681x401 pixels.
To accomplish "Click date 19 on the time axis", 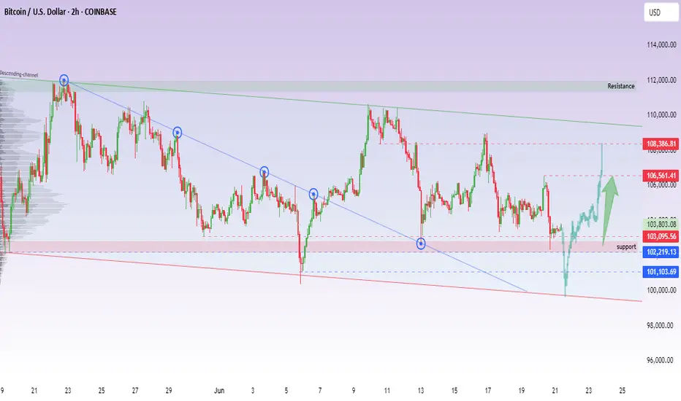I will click(x=522, y=391).
